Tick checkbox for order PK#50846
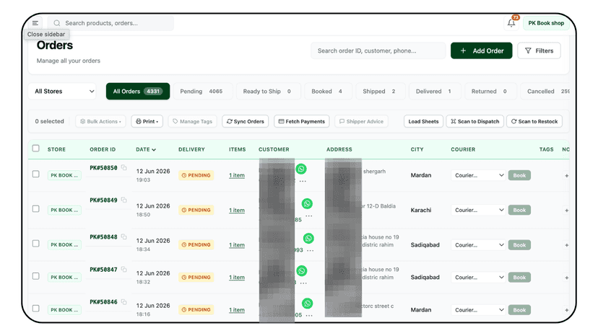Viewport: 598px width, 336px height. [x=36, y=309]
